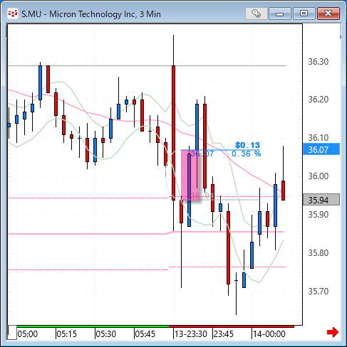Click the 36.00 price scale label
The width and height of the screenshot is (347, 347).
point(318,176)
